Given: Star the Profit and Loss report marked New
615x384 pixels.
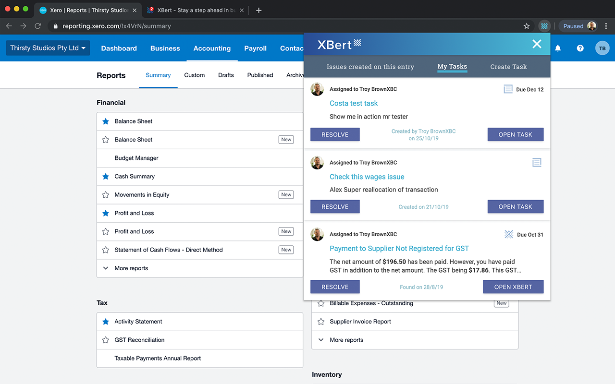Looking at the screenshot, I should (x=106, y=231).
